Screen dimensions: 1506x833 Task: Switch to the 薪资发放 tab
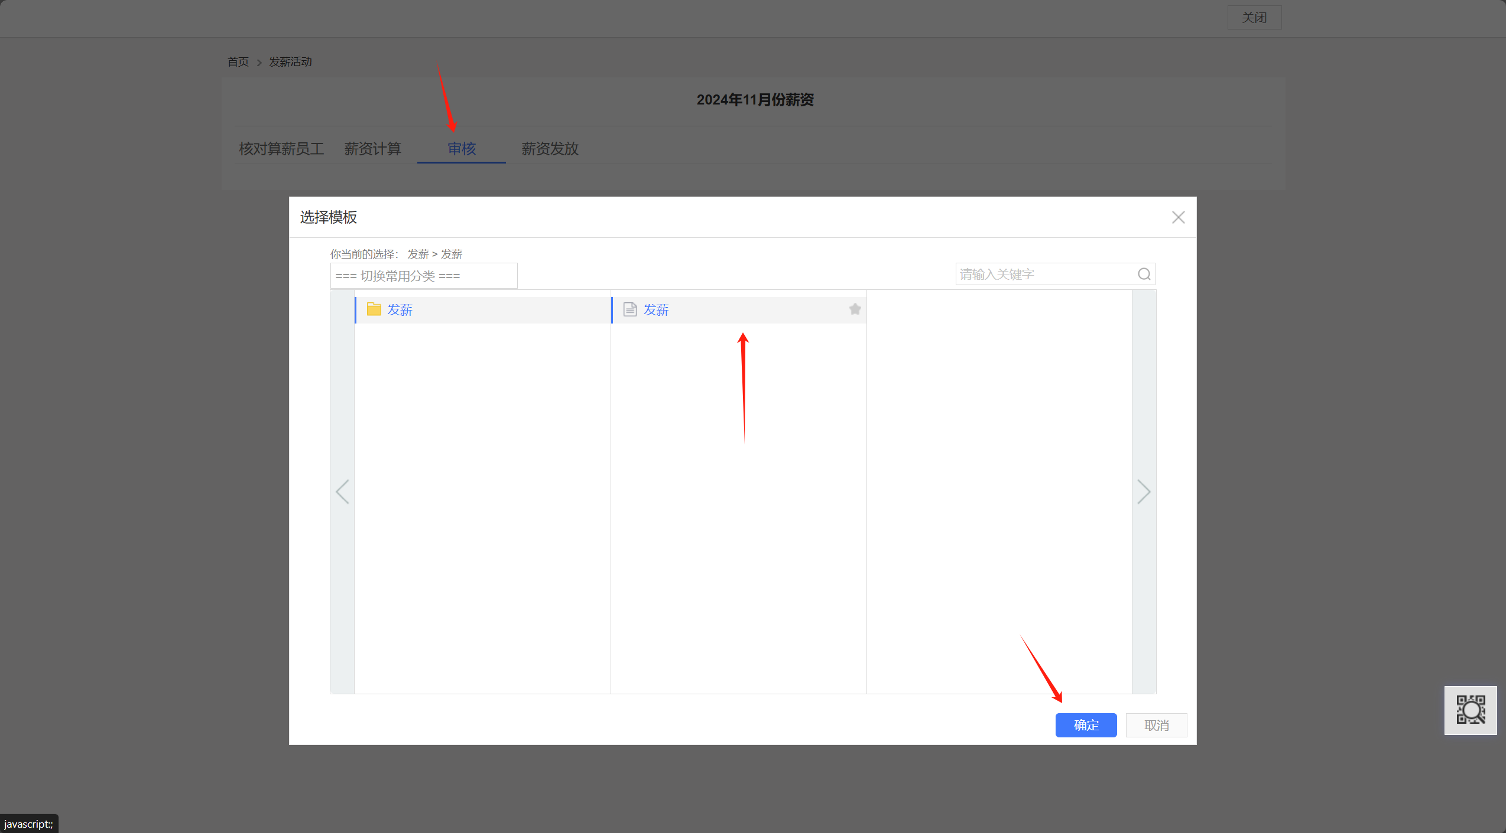[550, 149]
